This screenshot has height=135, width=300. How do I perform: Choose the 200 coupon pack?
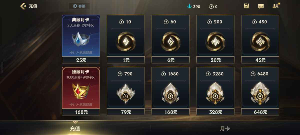coord(215,39)
